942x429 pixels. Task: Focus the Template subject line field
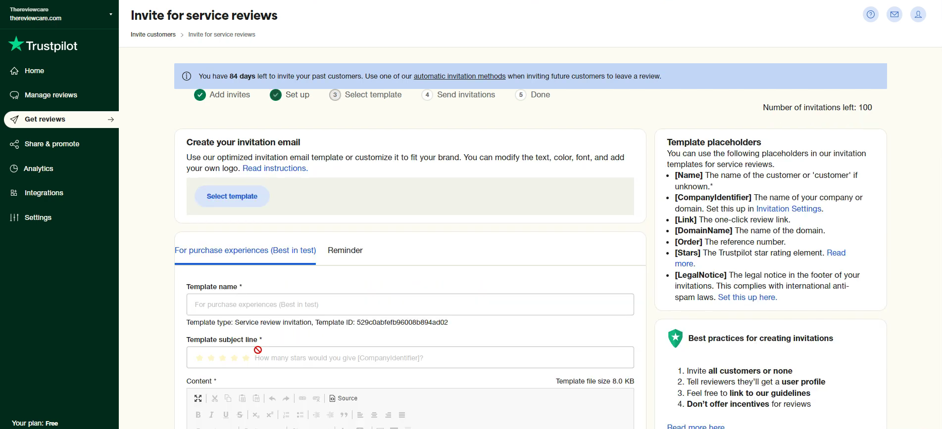(410, 357)
